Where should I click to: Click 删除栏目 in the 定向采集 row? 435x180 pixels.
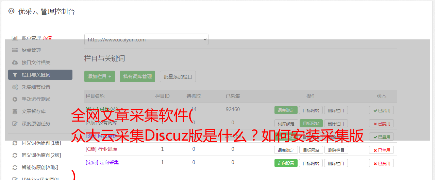[x=336, y=163]
